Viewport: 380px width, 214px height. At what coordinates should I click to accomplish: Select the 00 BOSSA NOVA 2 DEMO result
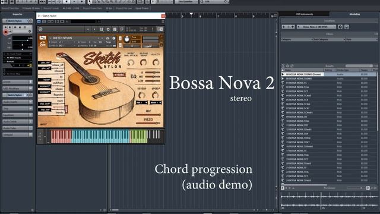[329, 78]
